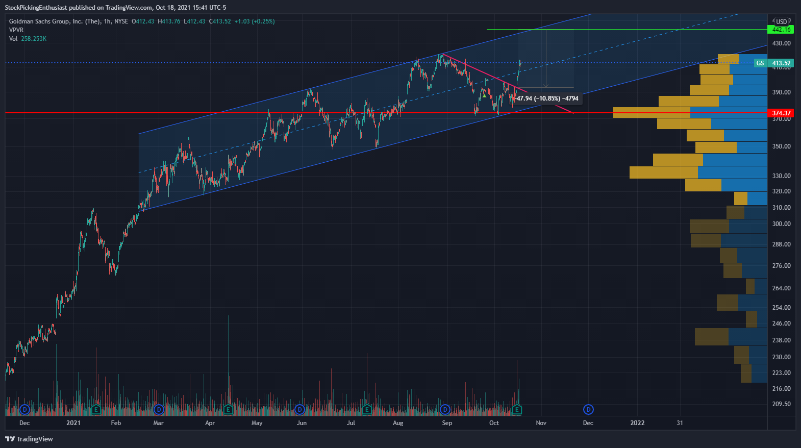Click the Jul label on the time axis
The width and height of the screenshot is (801, 448).
(351, 423)
